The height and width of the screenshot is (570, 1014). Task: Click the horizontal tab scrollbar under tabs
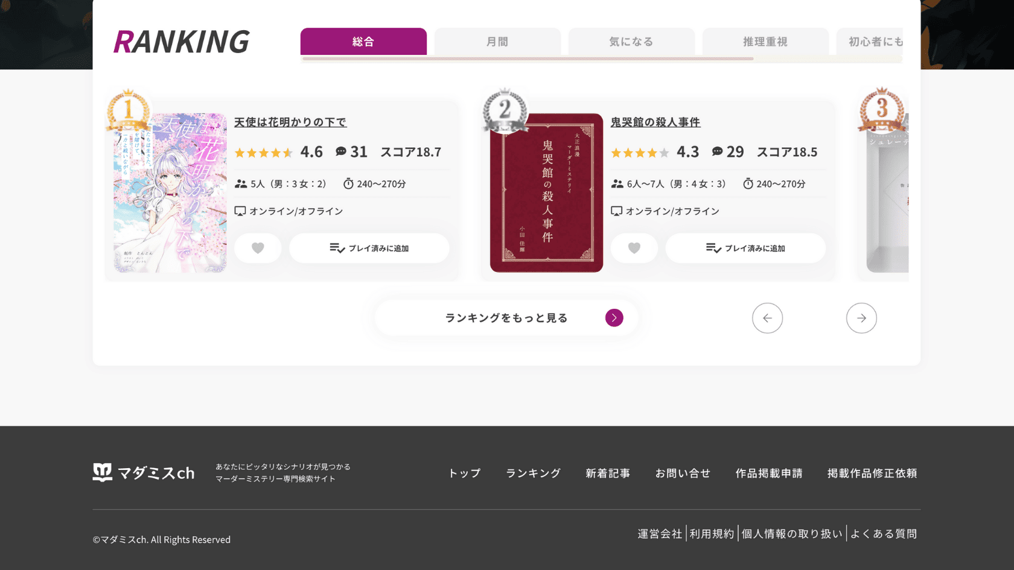coord(528,59)
